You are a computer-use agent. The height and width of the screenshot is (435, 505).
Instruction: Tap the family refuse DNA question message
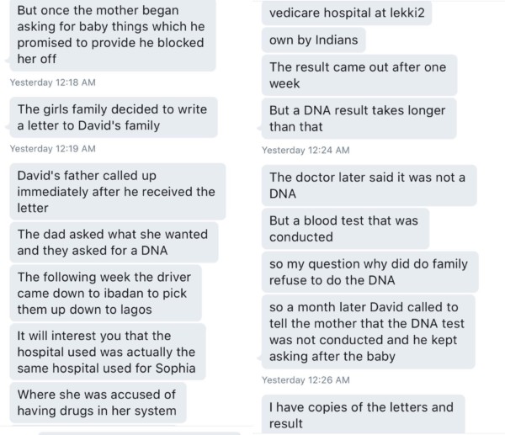370,272
